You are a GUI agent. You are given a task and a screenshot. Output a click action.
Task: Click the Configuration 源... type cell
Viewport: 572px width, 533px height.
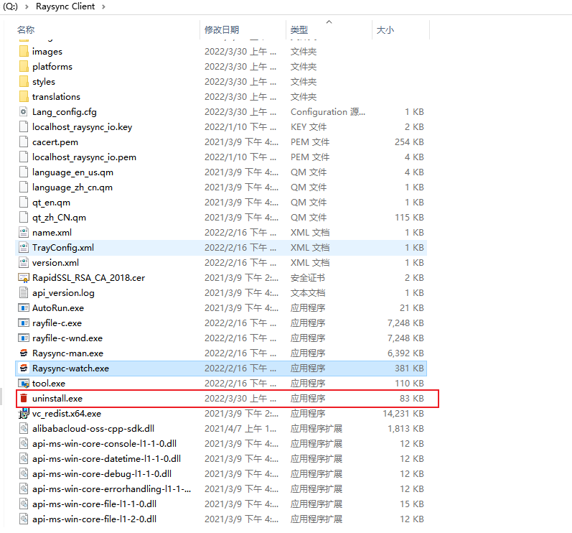click(x=327, y=112)
